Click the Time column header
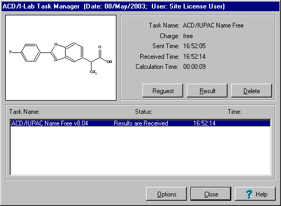 click(x=234, y=112)
